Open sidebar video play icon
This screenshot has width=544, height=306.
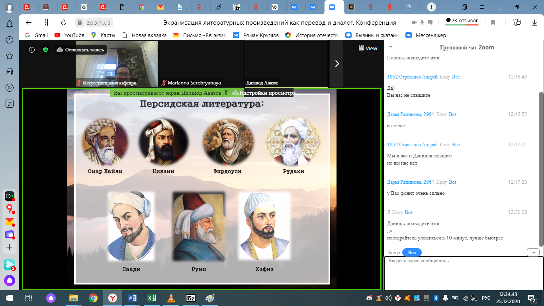pos(10,88)
